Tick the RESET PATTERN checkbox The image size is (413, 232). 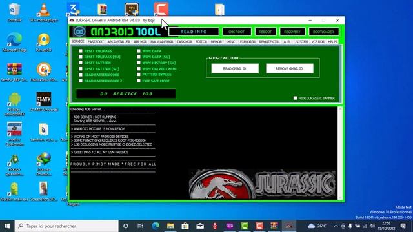point(81,63)
